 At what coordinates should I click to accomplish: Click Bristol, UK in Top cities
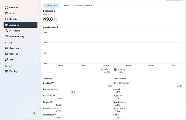tap(48, 102)
